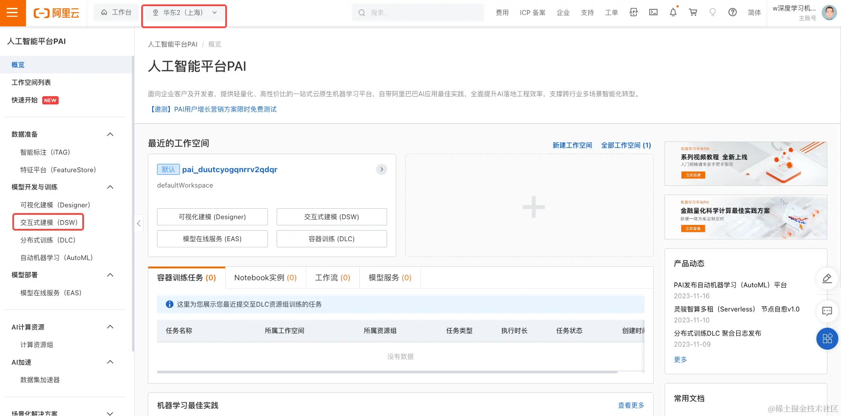841x416 pixels.
Task: Open 计算资源组 in sidebar
Action: click(x=37, y=344)
